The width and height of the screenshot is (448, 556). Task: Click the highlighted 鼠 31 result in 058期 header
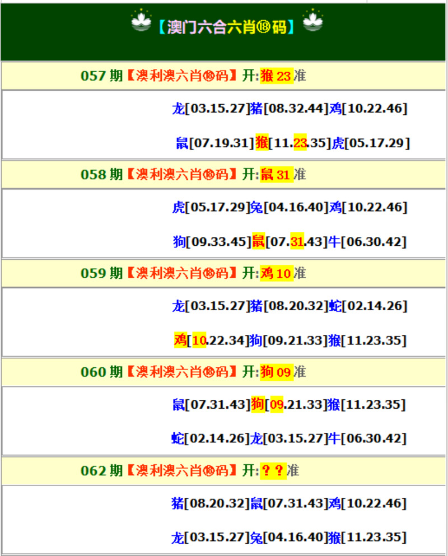click(276, 175)
